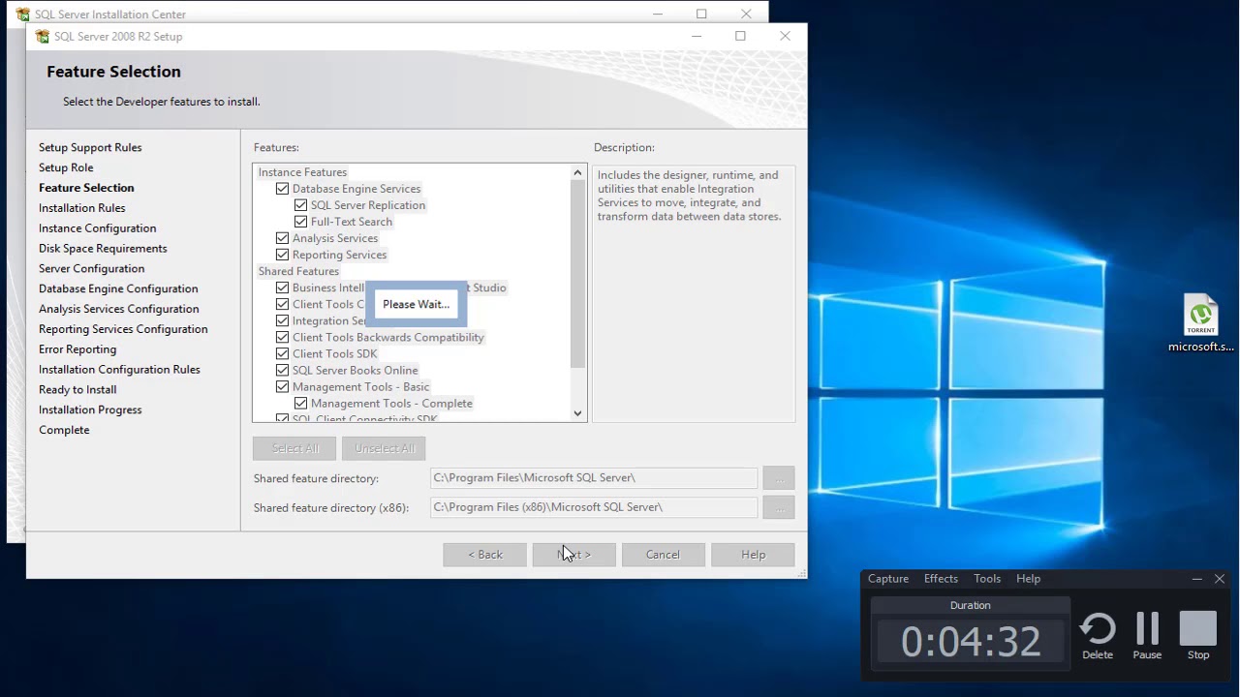This screenshot has width=1240, height=697.
Task: Click the features list scrollbar thumb
Action: [577, 274]
